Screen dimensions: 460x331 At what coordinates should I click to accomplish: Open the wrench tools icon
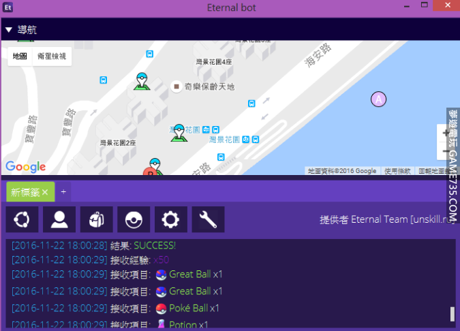[x=208, y=219]
